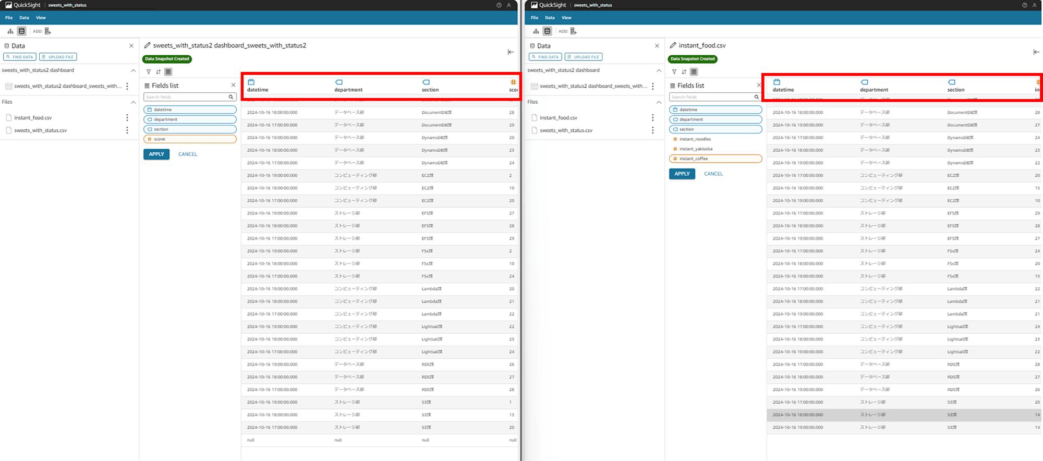Open options menu for instant_food.csv in right window
This screenshot has height=461, width=1043.
652,118
